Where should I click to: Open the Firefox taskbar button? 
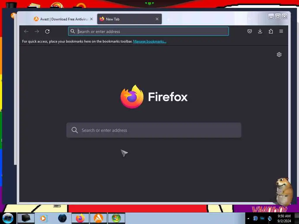(x=80, y=218)
